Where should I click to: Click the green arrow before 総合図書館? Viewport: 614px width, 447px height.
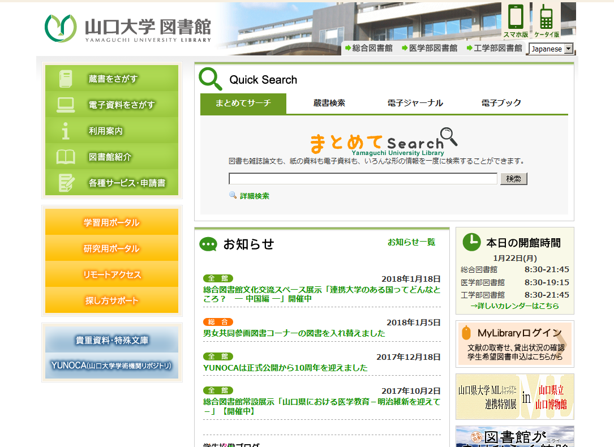[347, 48]
